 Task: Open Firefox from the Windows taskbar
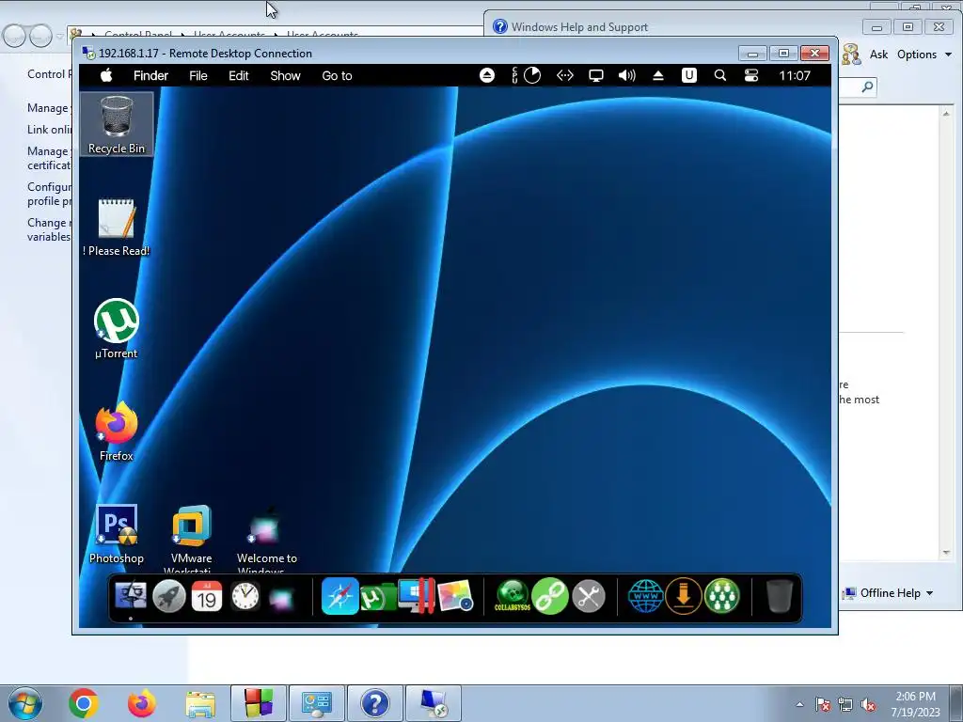click(x=142, y=703)
